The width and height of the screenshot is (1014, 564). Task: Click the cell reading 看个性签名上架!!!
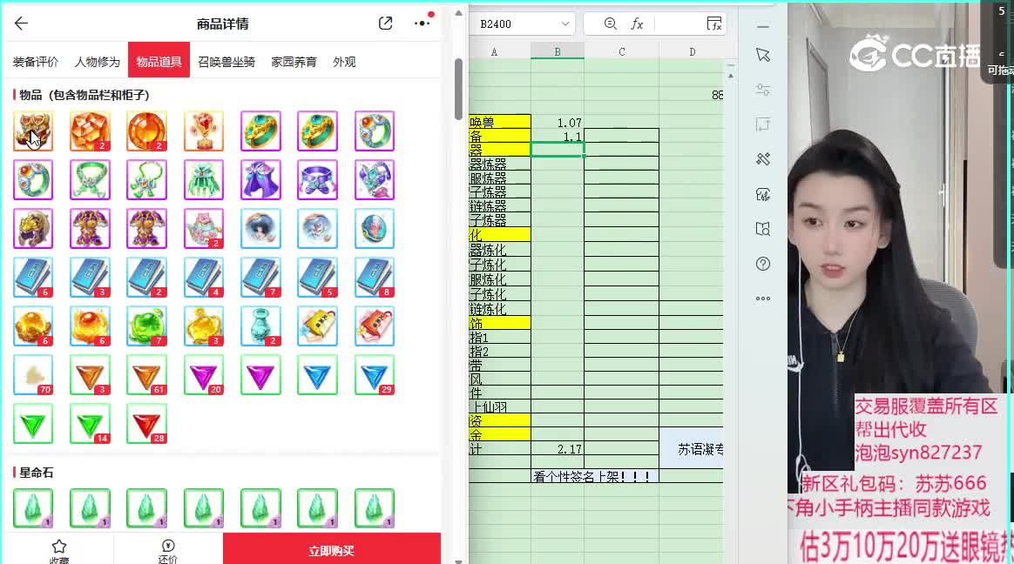coord(595,477)
